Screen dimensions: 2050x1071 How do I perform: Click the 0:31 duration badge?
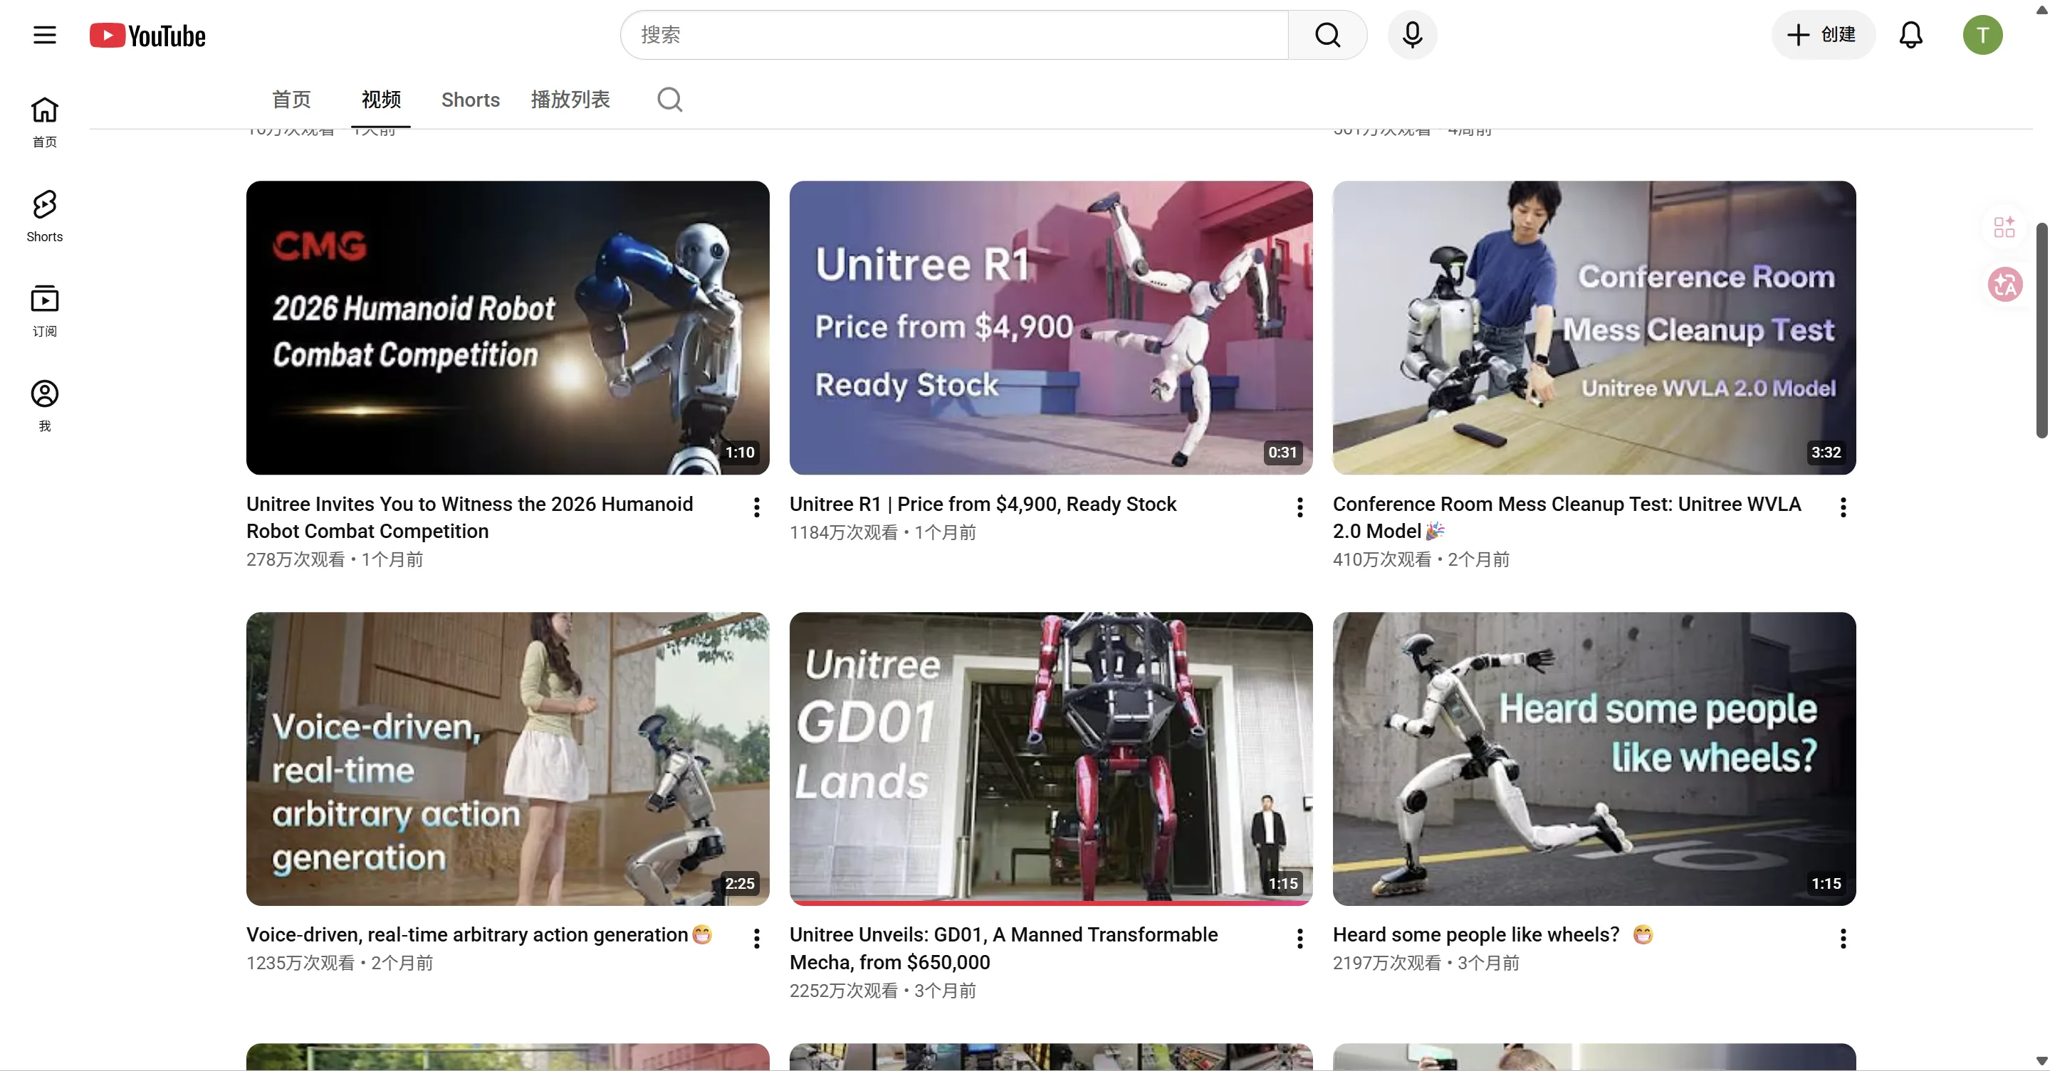click(x=1282, y=453)
